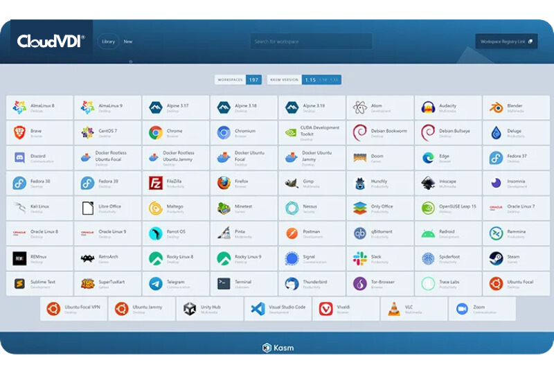Open the REMnux card
554x374 pixels.
click(39, 258)
